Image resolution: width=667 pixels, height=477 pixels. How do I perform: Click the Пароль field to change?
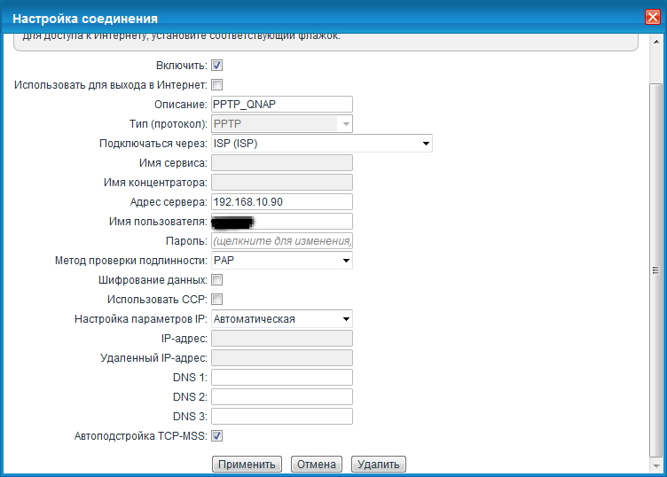(281, 241)
